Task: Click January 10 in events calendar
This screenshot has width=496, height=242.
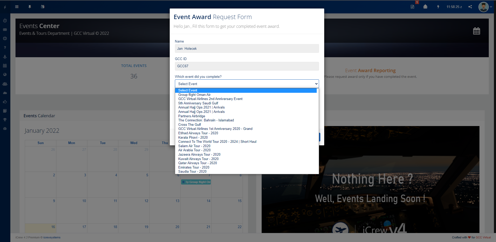Action: (72, 210)
